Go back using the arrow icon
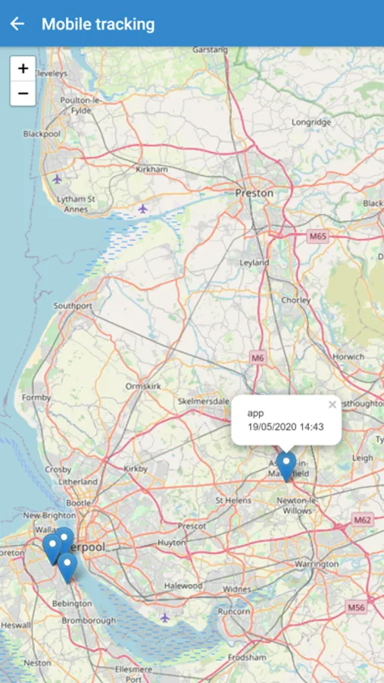Image resolution: width=384 pixels, height=683 pixels. tap(17, 24)
